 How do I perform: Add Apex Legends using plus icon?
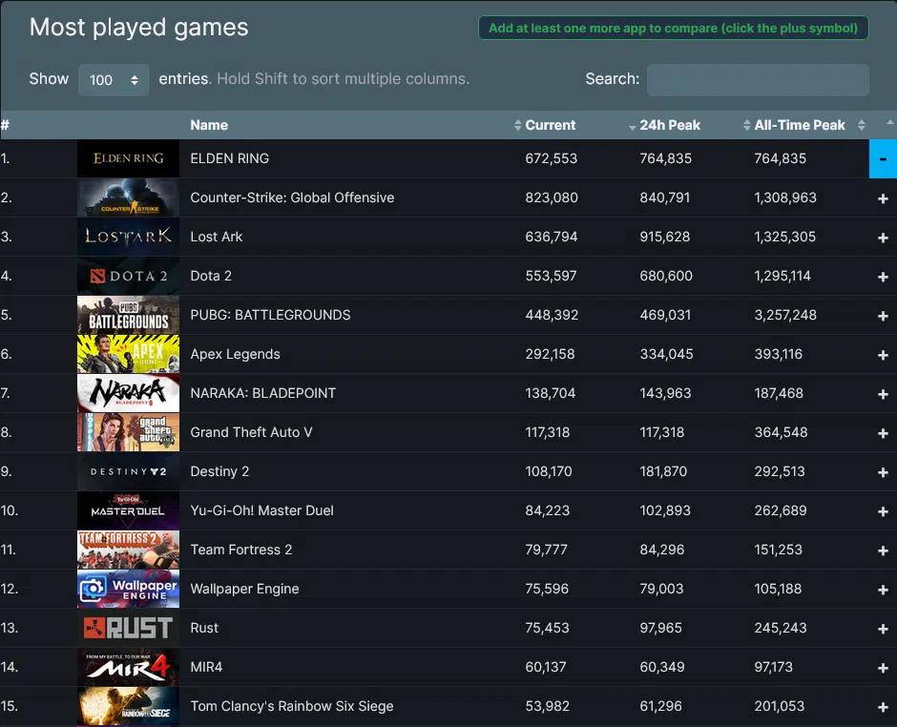[x=883, y=355]
